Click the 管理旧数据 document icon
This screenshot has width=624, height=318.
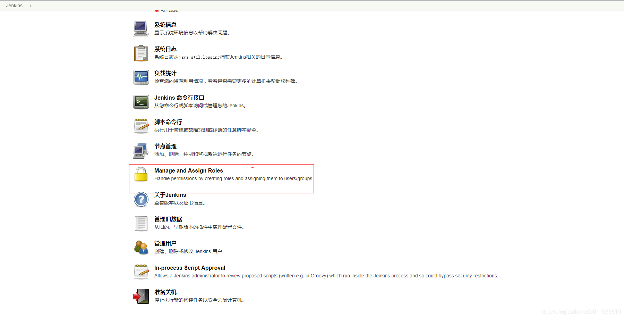point(141,224)
